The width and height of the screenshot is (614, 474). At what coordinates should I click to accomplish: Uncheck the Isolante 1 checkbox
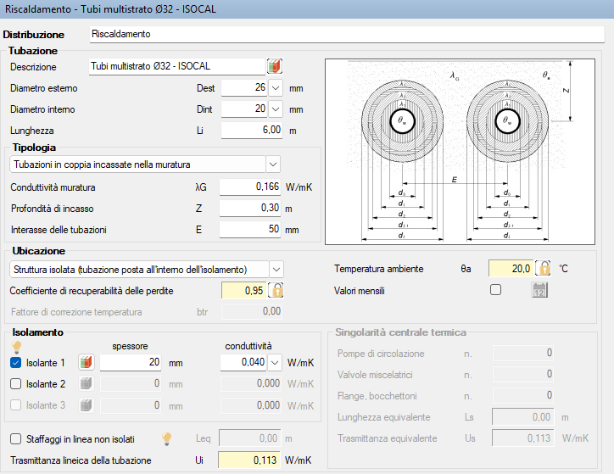pos(16,363)
